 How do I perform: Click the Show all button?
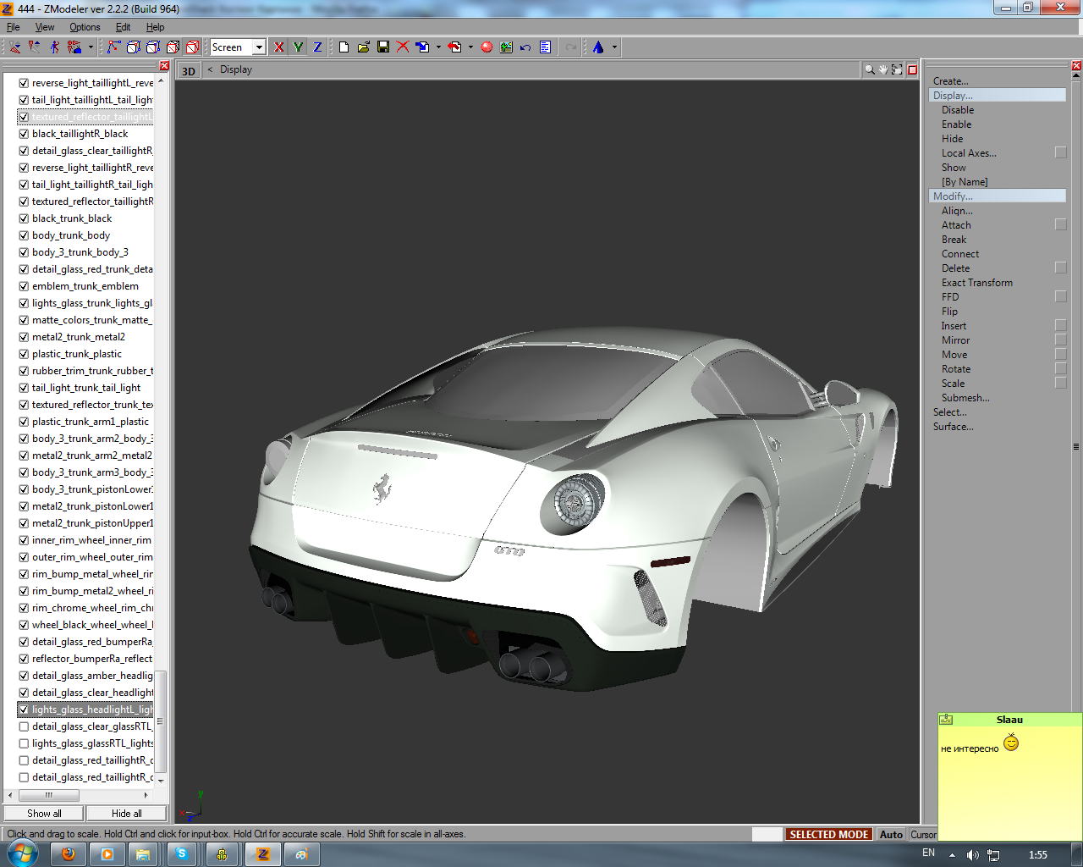pyautogui.click(x=44, y=814)
